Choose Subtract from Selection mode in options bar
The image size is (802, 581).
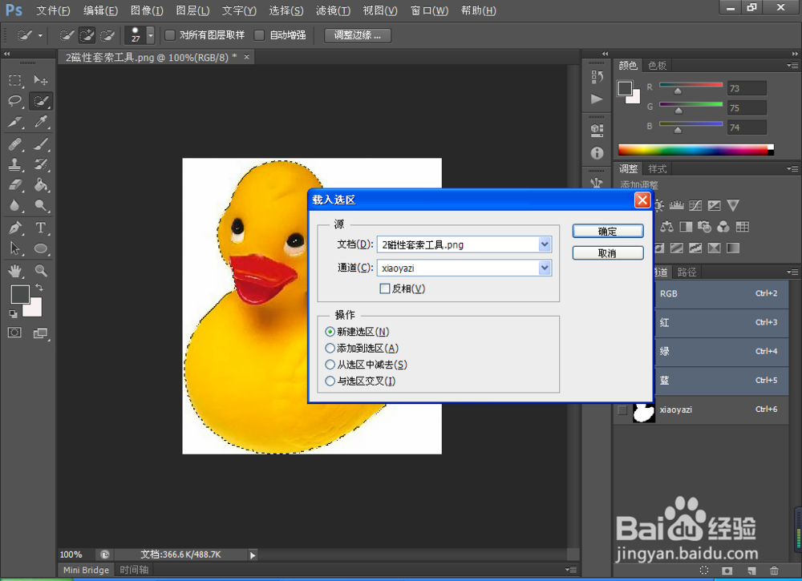[x=107, y=35]
